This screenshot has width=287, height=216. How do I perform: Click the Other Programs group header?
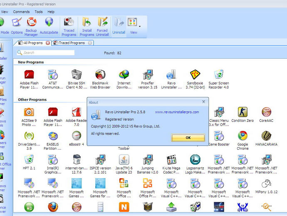[32, 100]
